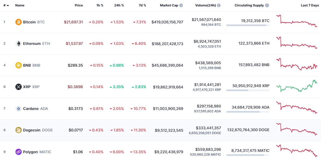Click BNB market cap $45,686,390,064
Viewport: 321px width, 161px height.
coord(167,65)
